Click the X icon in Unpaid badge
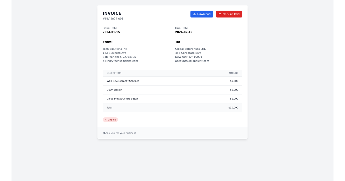345x181 pixels. (106, 120)
